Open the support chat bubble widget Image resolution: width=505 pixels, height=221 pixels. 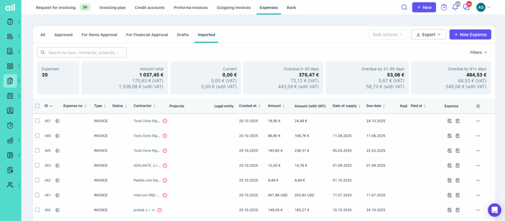494,210
